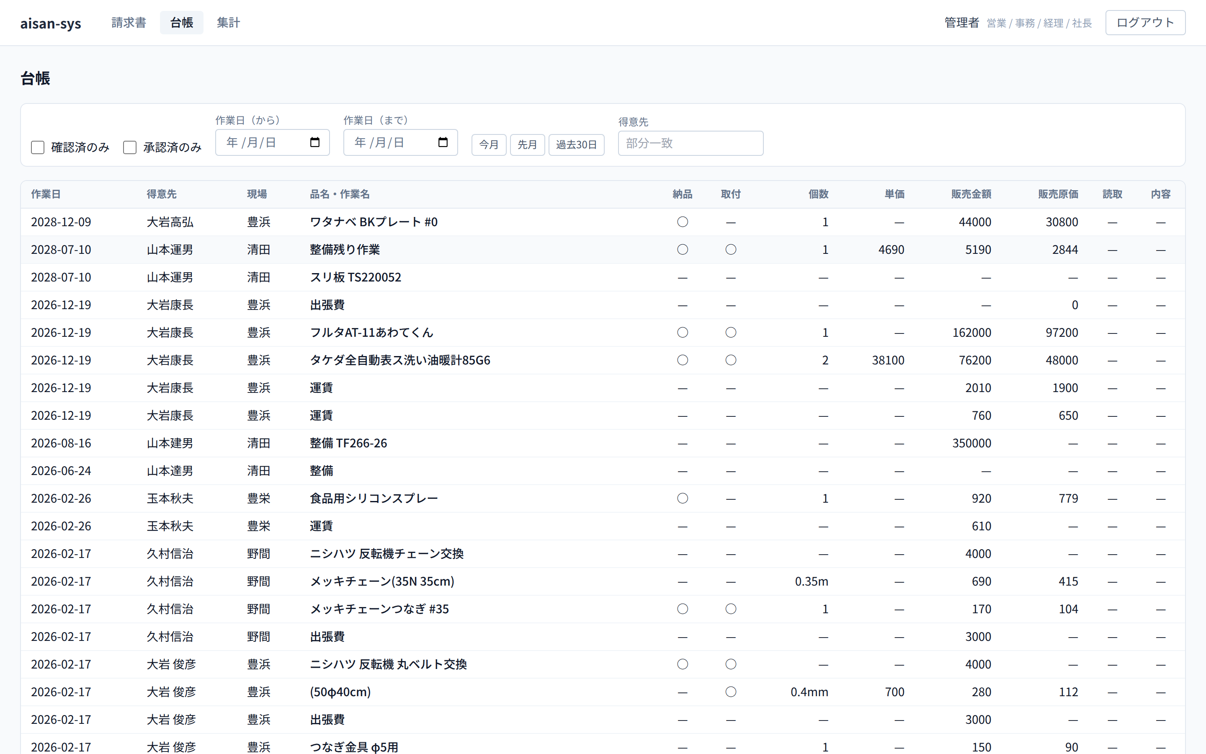Image resolution: width=1206 pixels, height=754 pixels.
Task: Click date 2026-06-24
Action: [x=61, y=471]
